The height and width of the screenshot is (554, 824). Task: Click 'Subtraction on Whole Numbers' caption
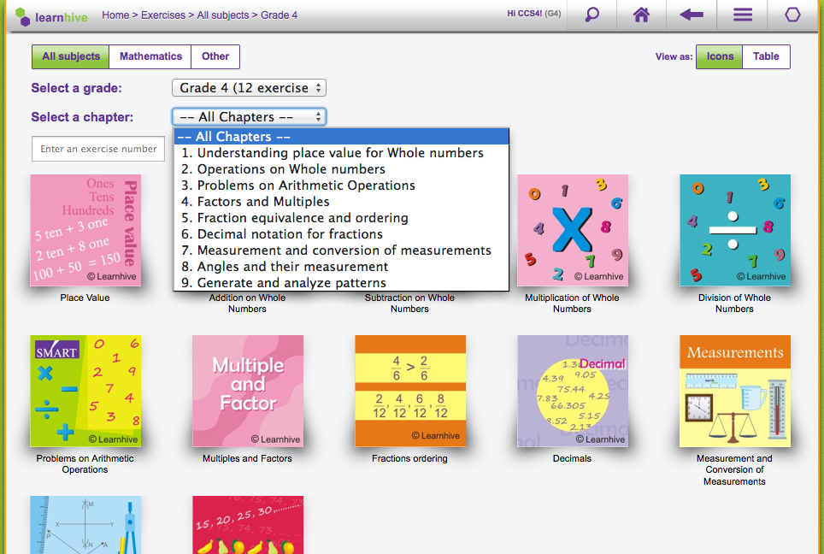[x=410, y=304]
